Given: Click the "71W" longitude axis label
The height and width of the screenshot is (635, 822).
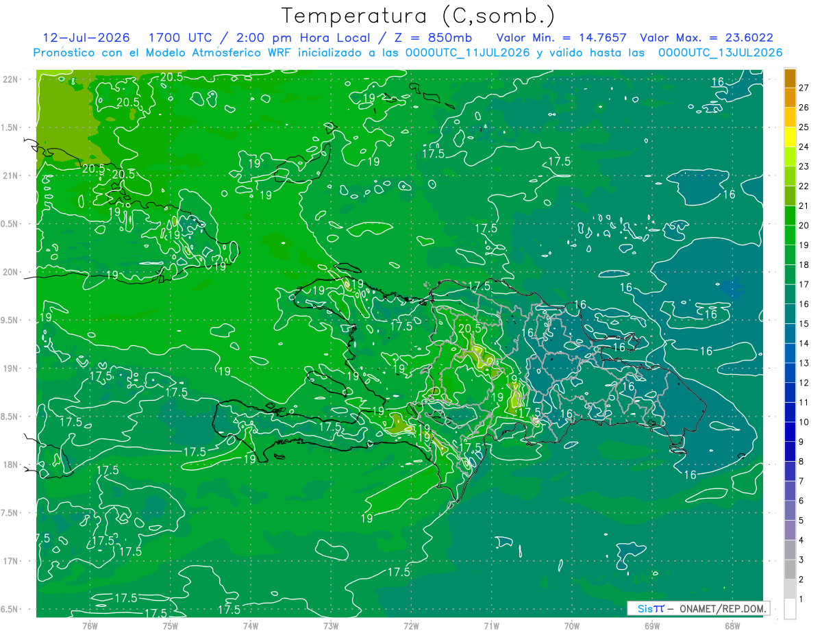Looking at the screenshot, I should (x=492, y=625).
